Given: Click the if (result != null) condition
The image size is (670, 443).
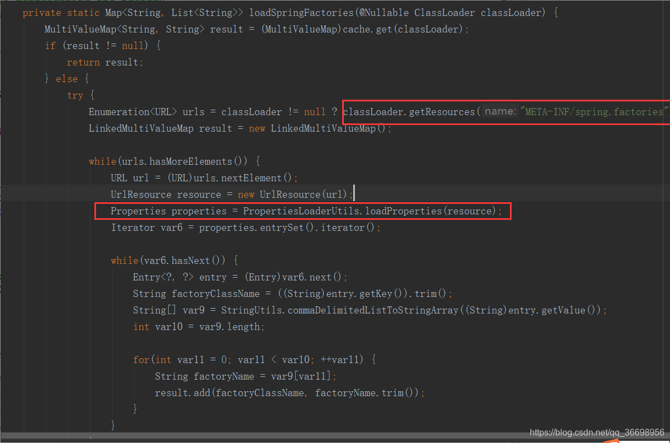Looking at the screenshot, I should [x=97, y=46].
